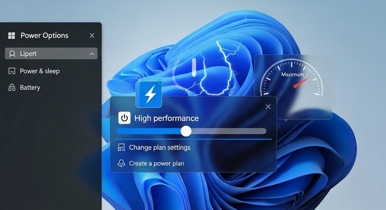Click the search magnifier icon in Lipert field

tap(12, 54)
